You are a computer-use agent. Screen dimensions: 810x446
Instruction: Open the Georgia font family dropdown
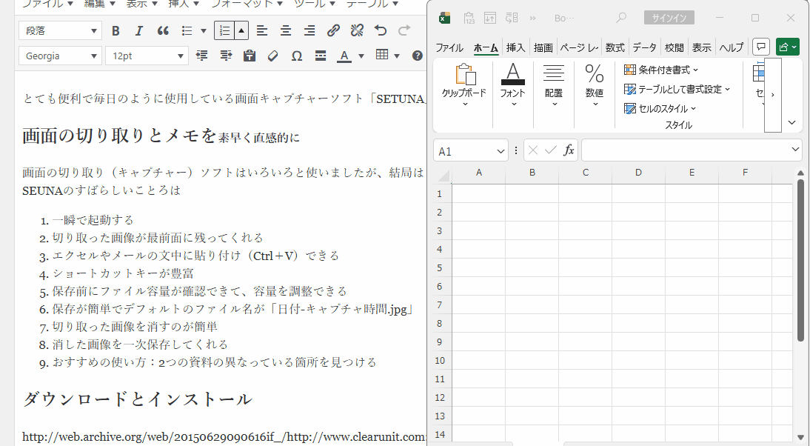[60, 56]
